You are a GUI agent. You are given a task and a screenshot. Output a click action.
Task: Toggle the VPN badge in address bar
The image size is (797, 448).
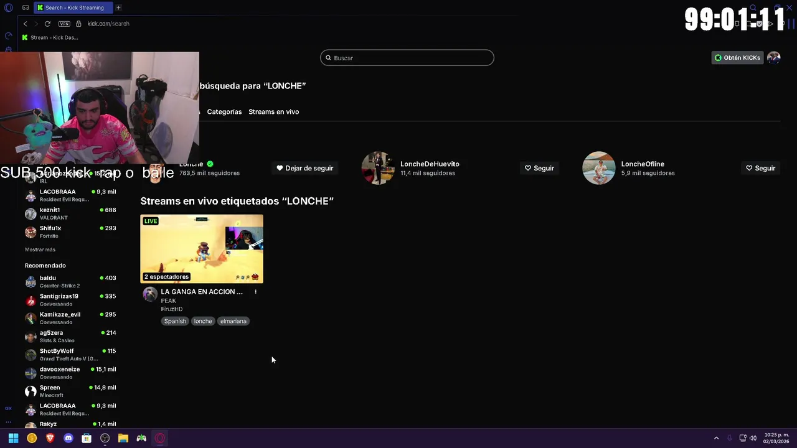[64, 24]
